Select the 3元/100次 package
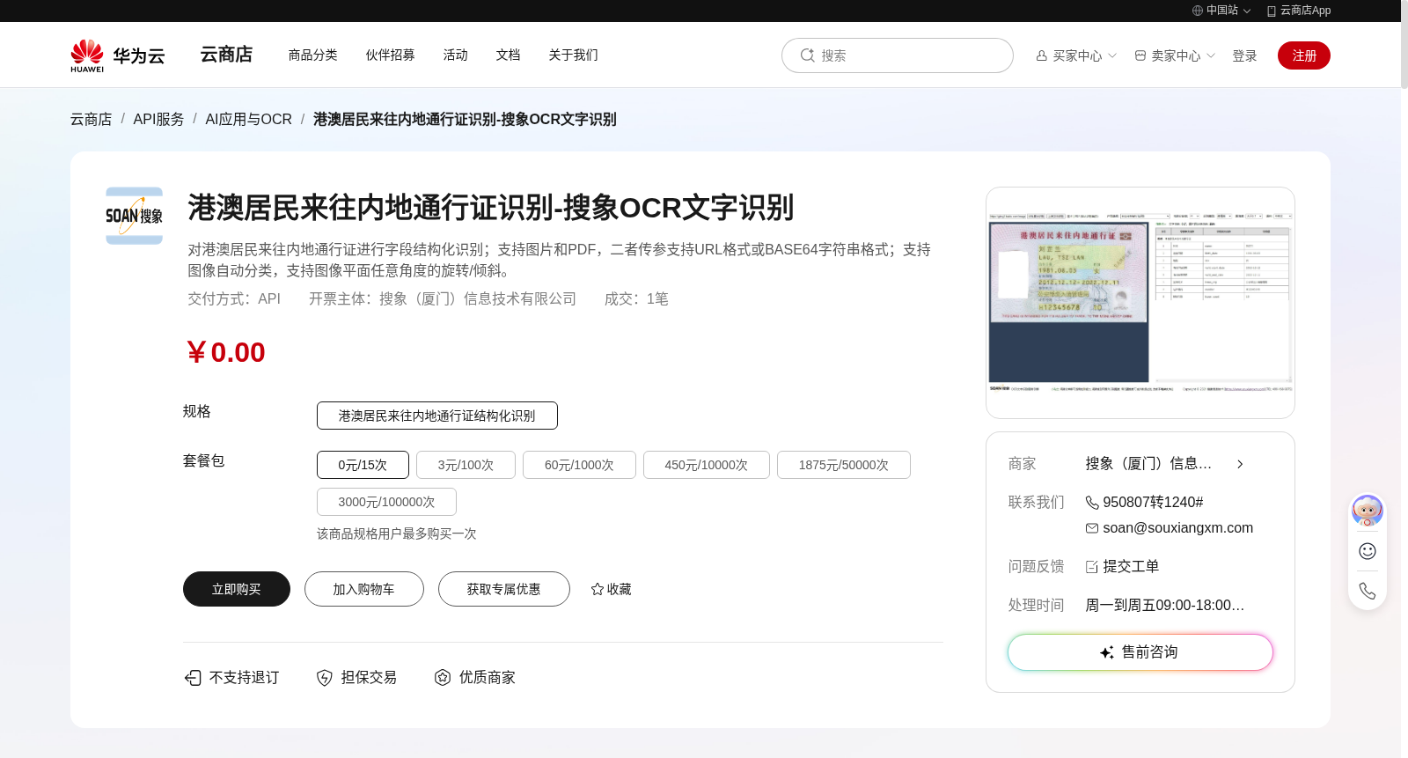The height and width of the screenshot is (758, 1408). (x=466, y=465)
